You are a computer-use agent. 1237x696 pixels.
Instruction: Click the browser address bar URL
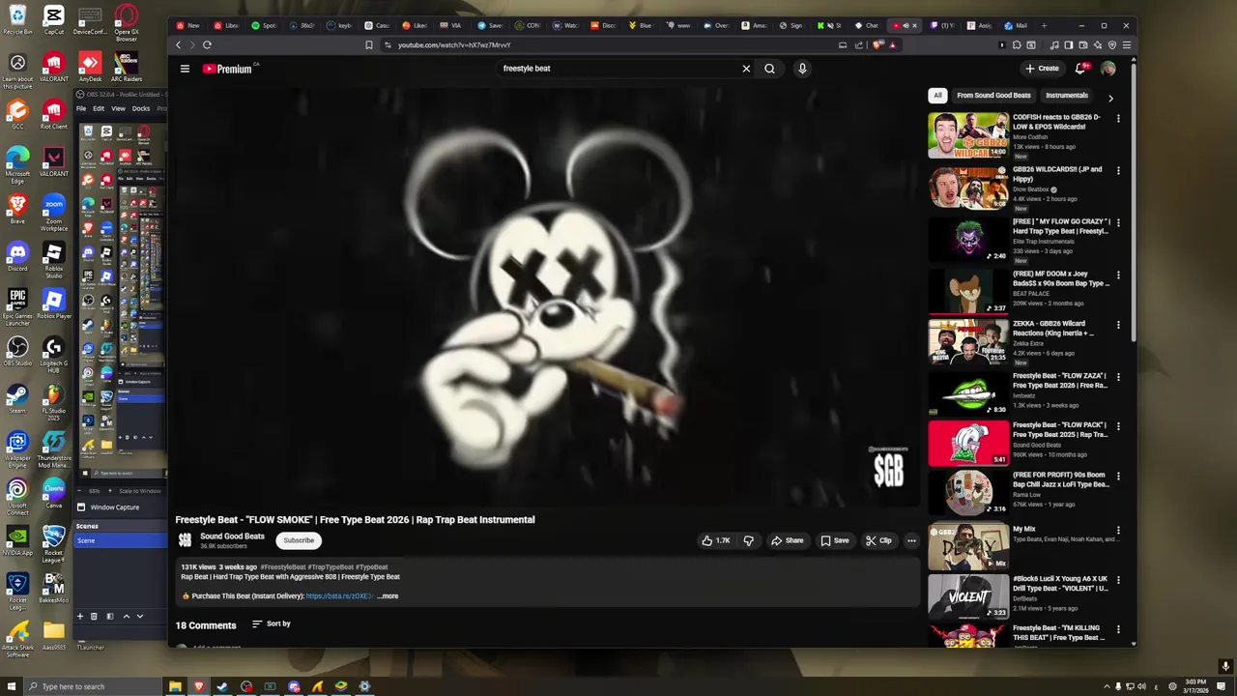coord(454,44)
